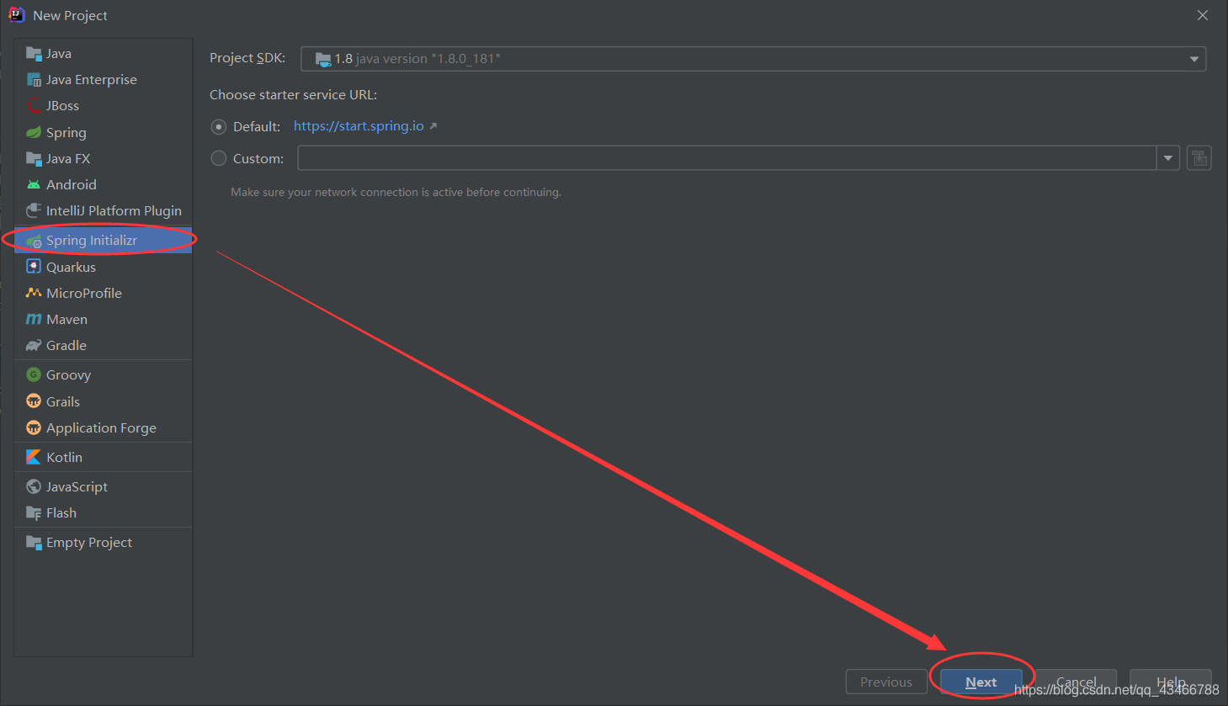The height and width of the screenshot is (706, 1228).
Task: Select the Default service URL radio button
Action: click(x=219, y=127)
